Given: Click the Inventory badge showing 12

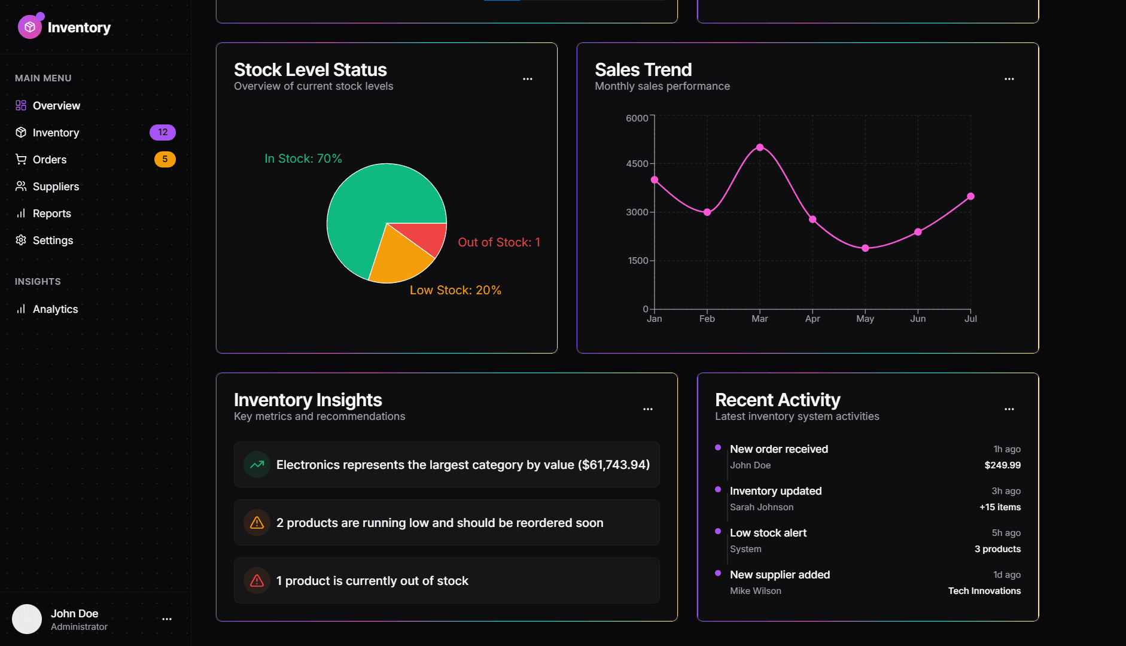Looking at the screenshot, I should click(162, 132).
